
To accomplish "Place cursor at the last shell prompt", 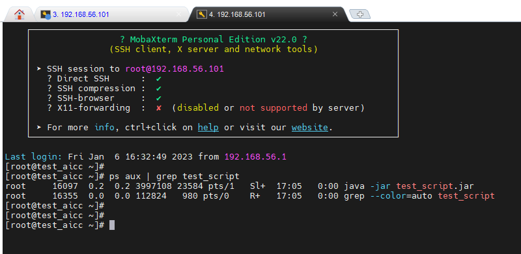I will coord(112,225).
